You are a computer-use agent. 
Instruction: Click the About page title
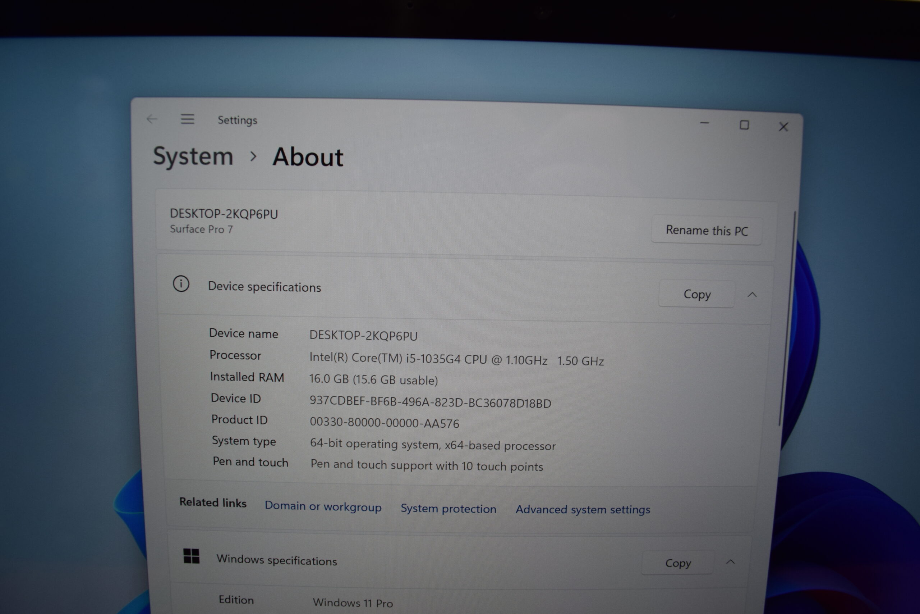(x=308, y=157)
